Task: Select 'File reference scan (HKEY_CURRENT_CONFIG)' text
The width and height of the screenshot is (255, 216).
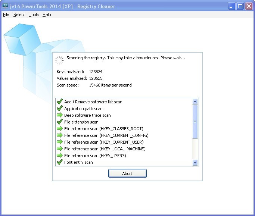Action: click(x=106, y=135)
